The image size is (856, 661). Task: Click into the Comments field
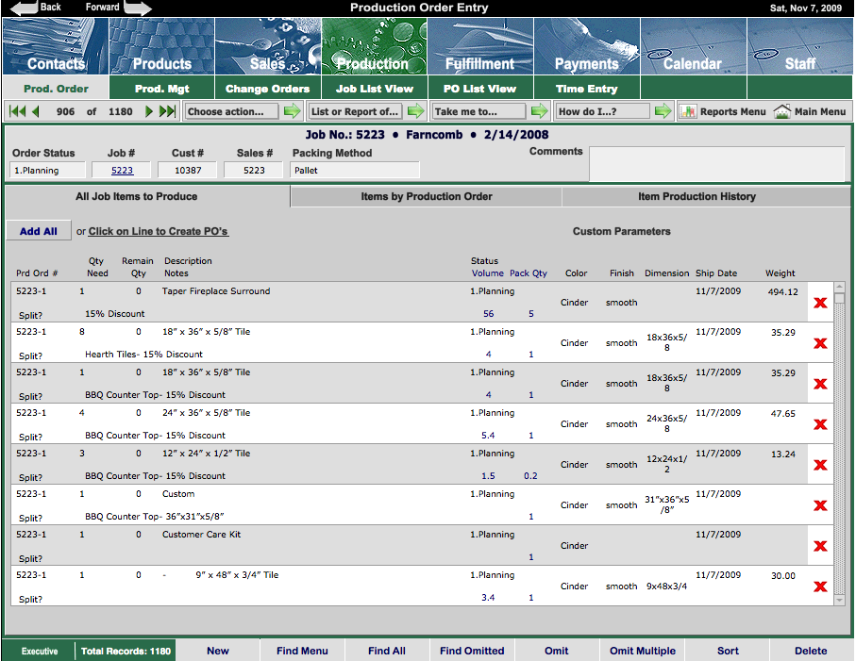tap(716, 164)
